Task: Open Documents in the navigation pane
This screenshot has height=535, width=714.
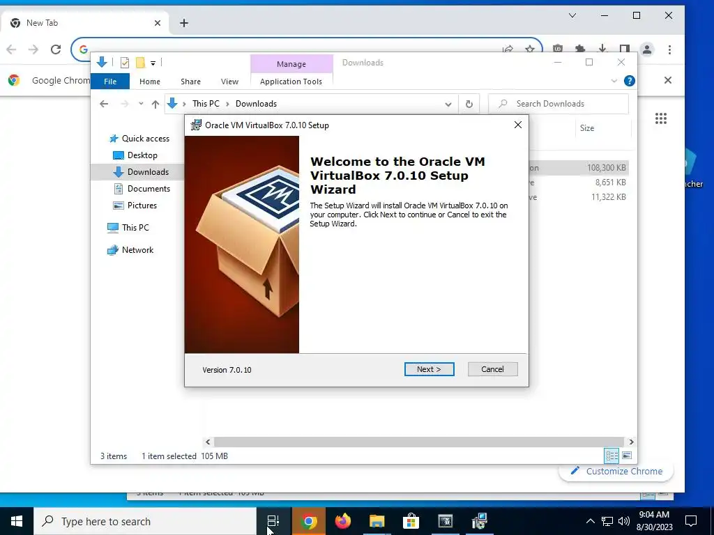Action: click(141, 188)
